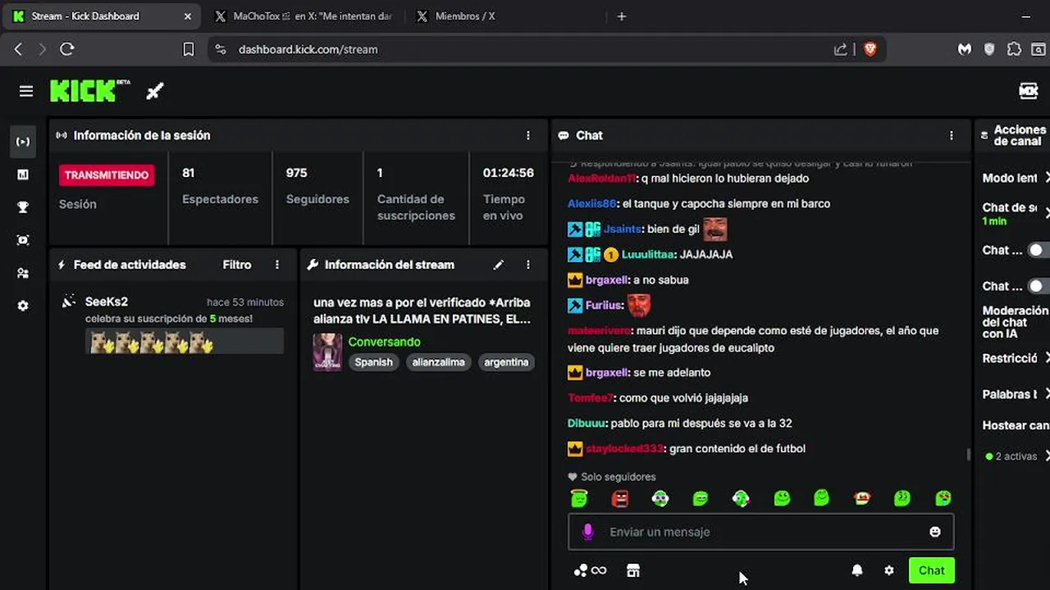Click the share icon in the address bar

pos(840,49)
